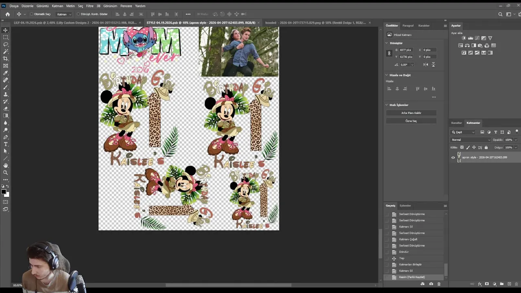Select the Lasso tool
The image size is (521, 293).
click(x=5, y=44)
